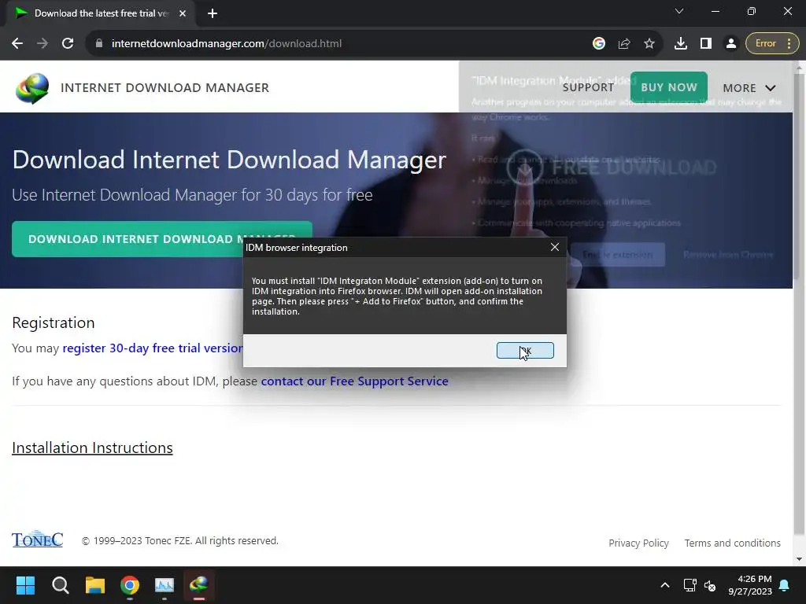
Task: Open Google icon in address bar
Action: [x=599, y=44]
